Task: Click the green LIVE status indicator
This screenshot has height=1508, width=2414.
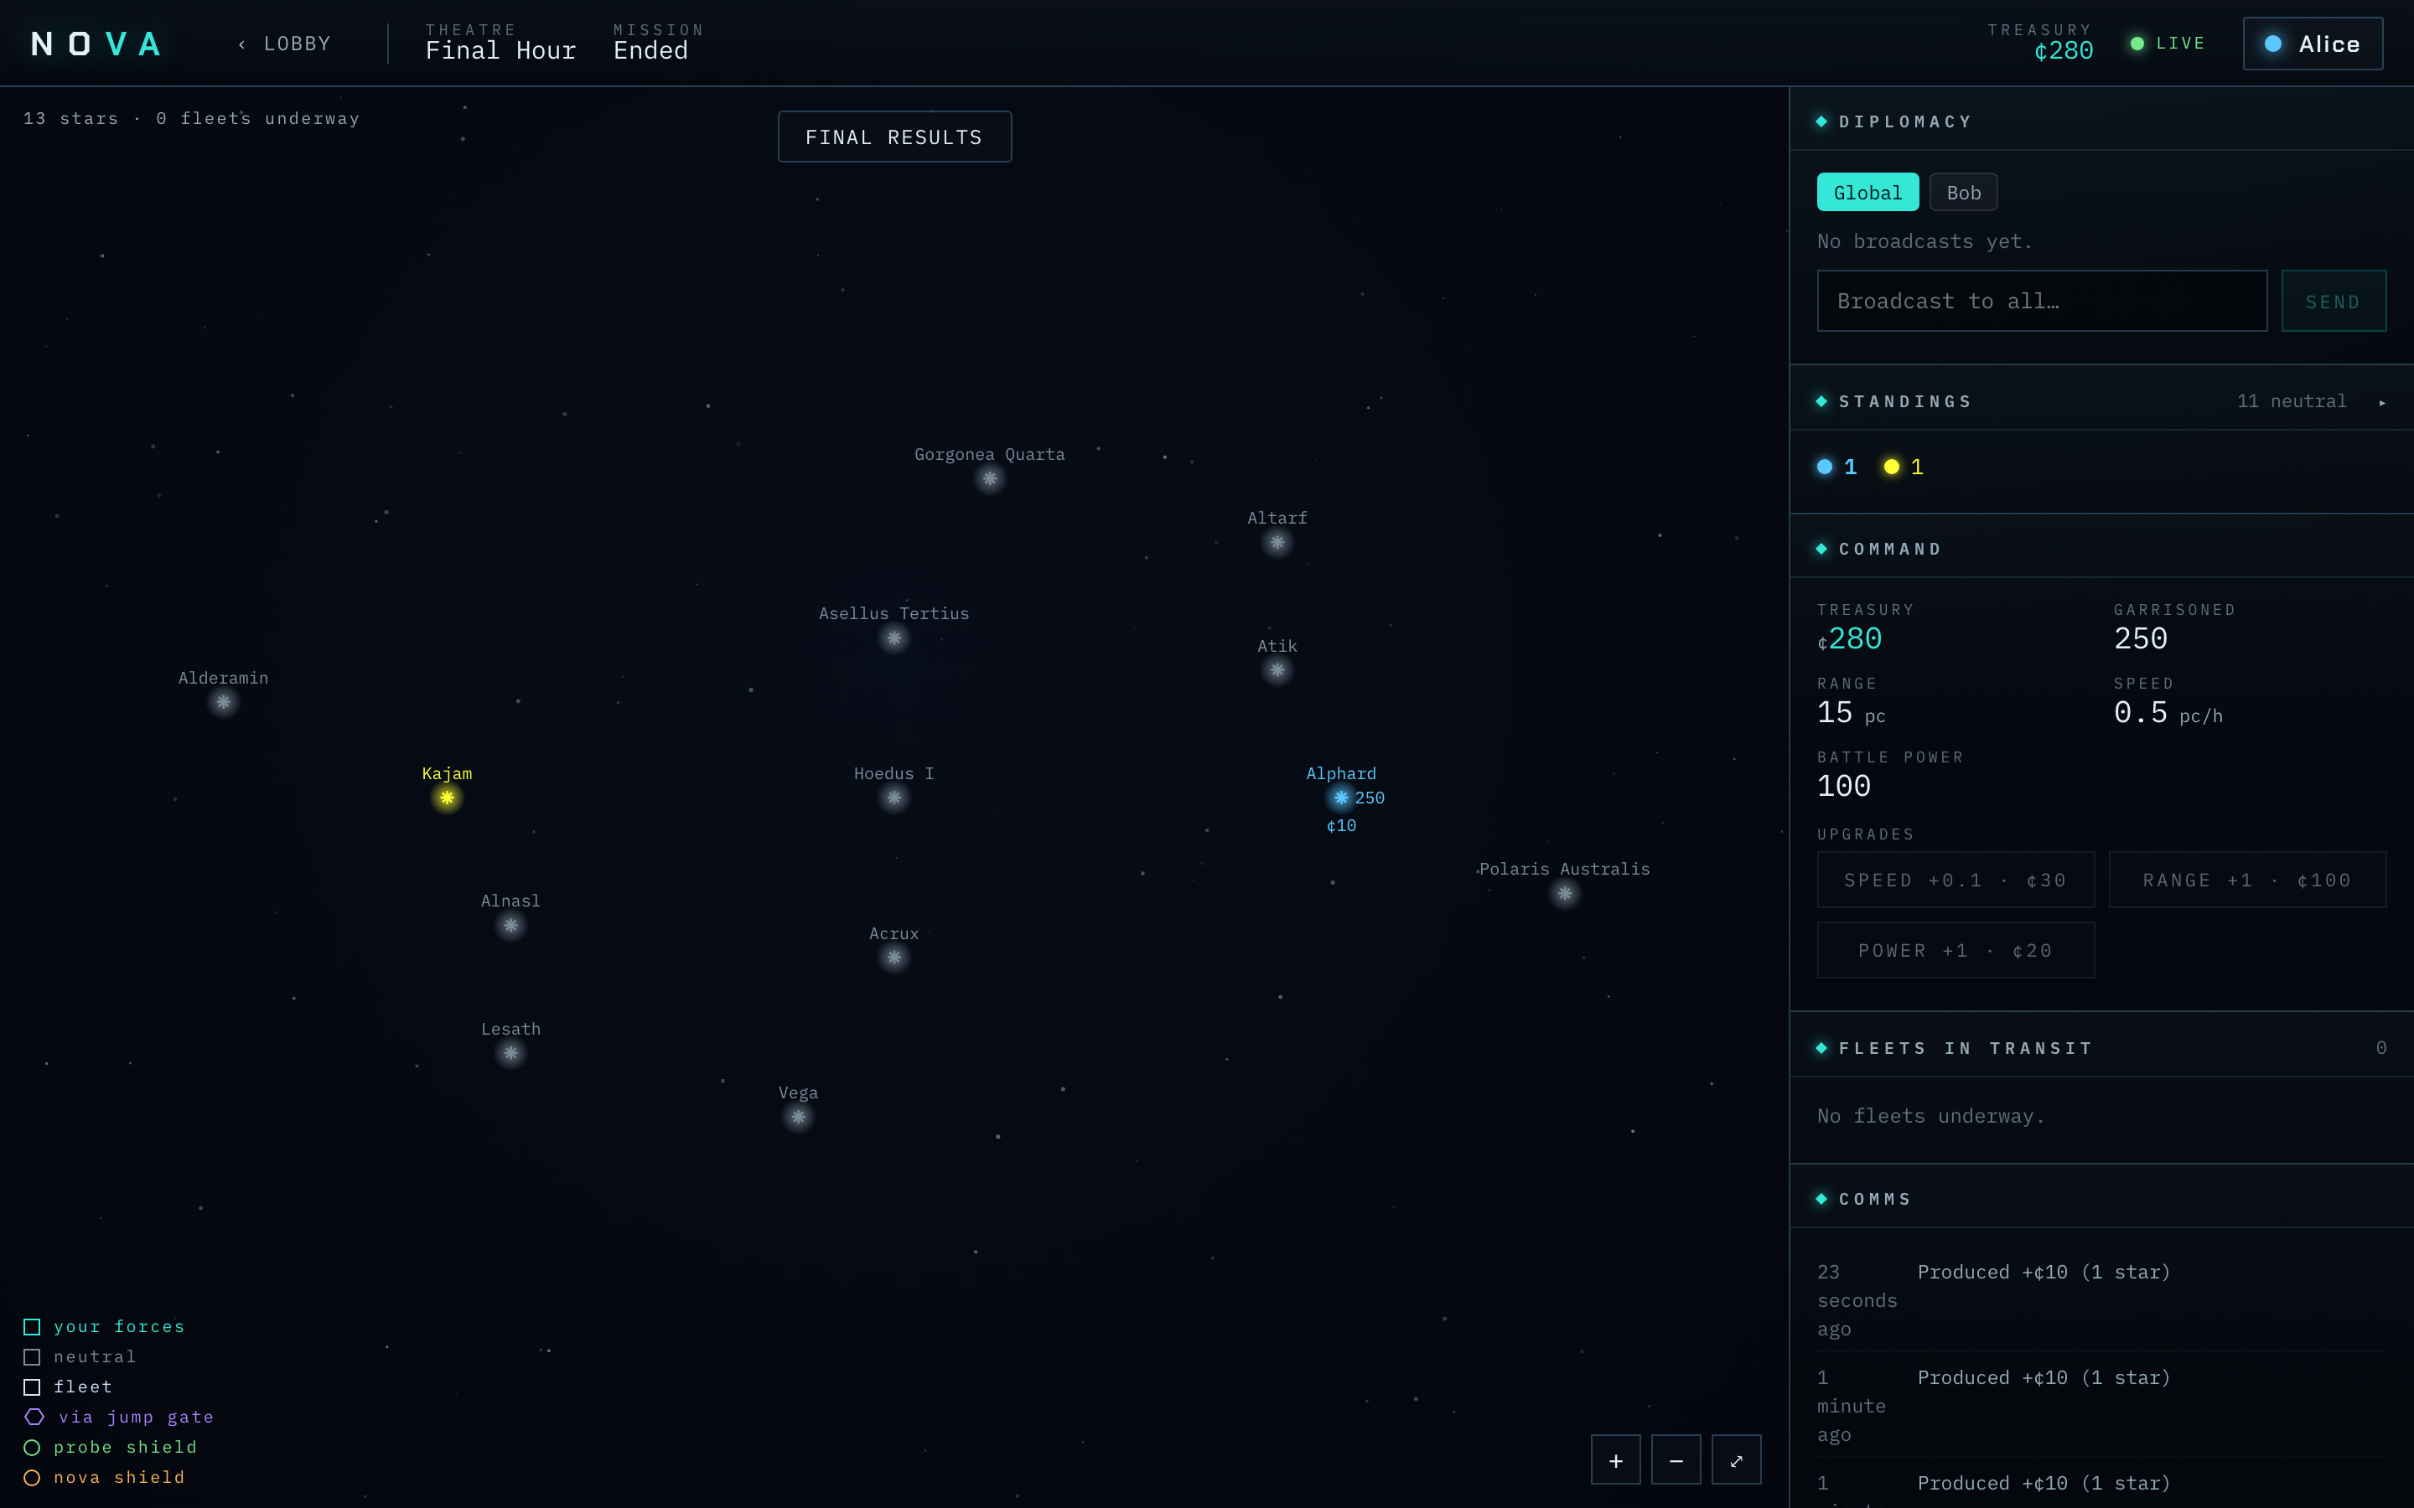Action: 2168,44
